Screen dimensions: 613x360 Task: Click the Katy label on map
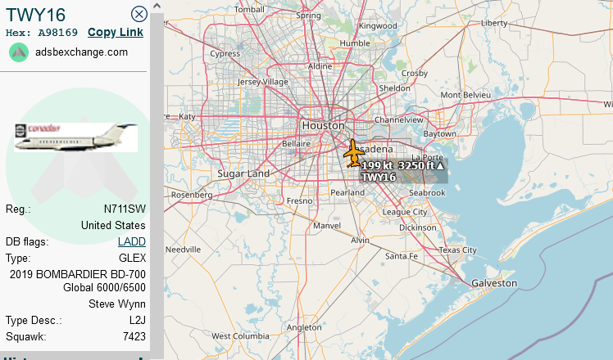[187, 116]
